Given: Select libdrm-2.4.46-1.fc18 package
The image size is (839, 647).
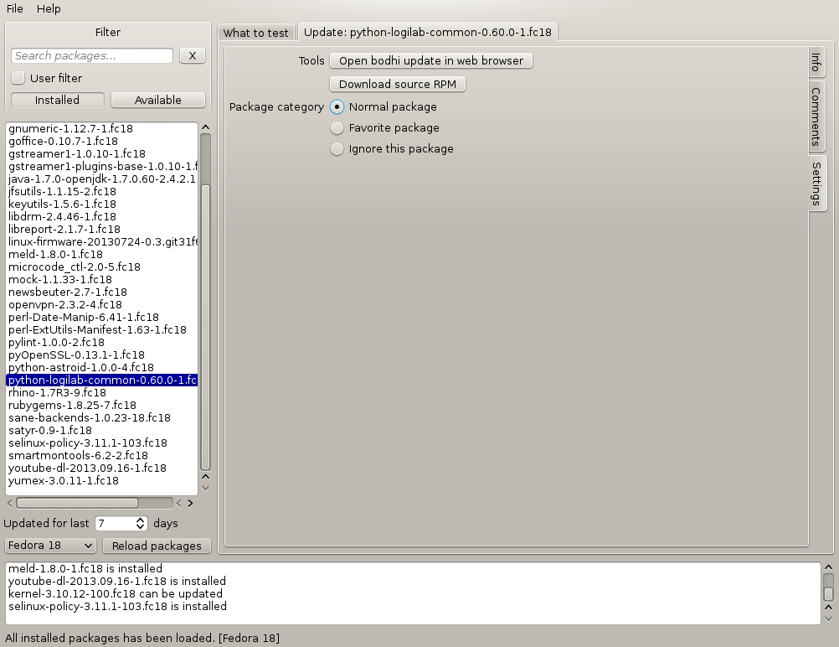Looking at the screenshot, I should click(x=101, y=217).
